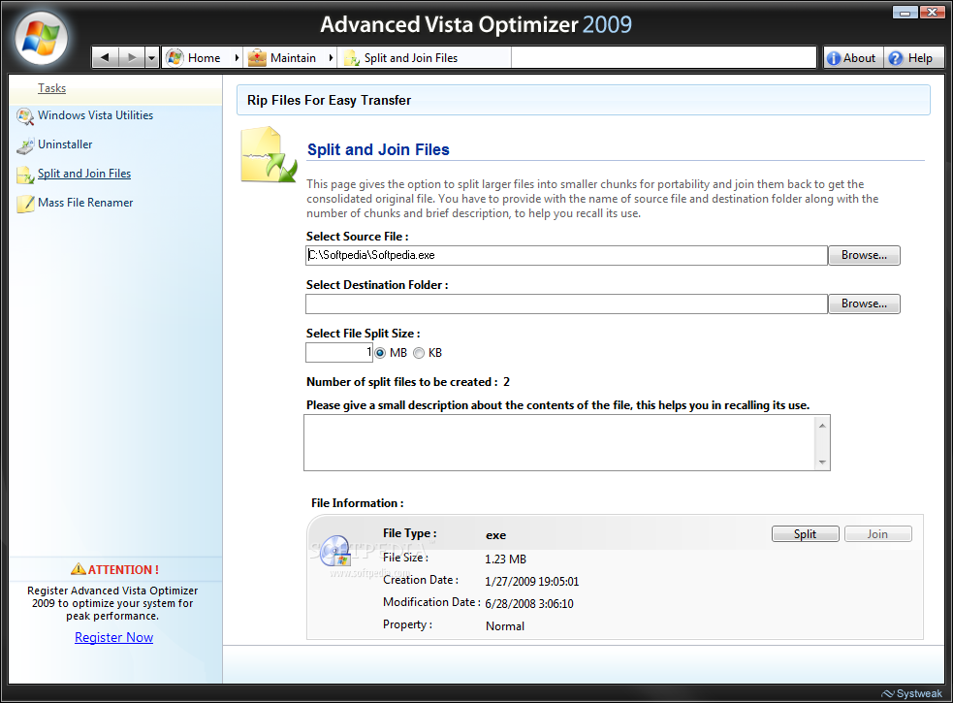Click the Join button
953x703 pixels.
click(877, 534)
